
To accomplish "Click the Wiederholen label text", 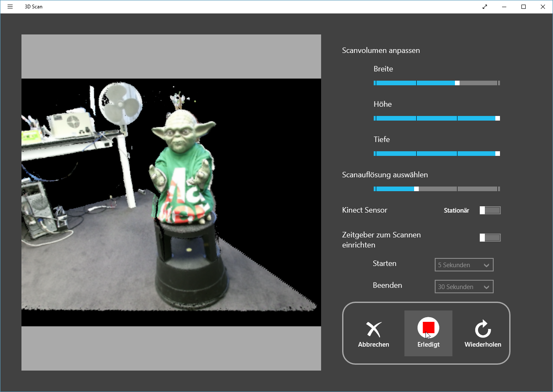I will pos(483,345).
